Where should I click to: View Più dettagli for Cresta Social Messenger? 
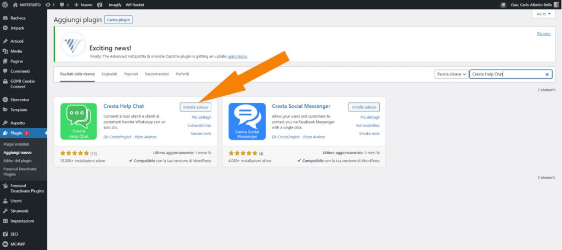(x=370, y=117)
